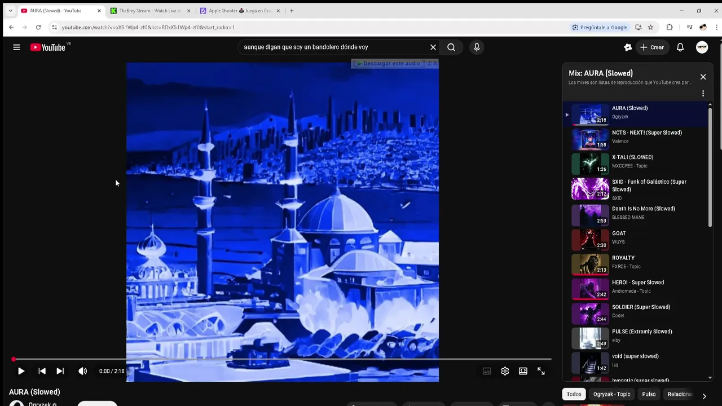Open the YouTube guide hamburger menu
722x406 pixels.
[16, 47]
